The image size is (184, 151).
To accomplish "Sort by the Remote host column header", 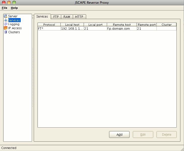I will [122, 25].
